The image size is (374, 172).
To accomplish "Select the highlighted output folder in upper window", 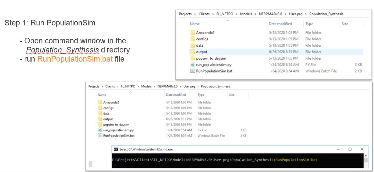I will (202, 52).
